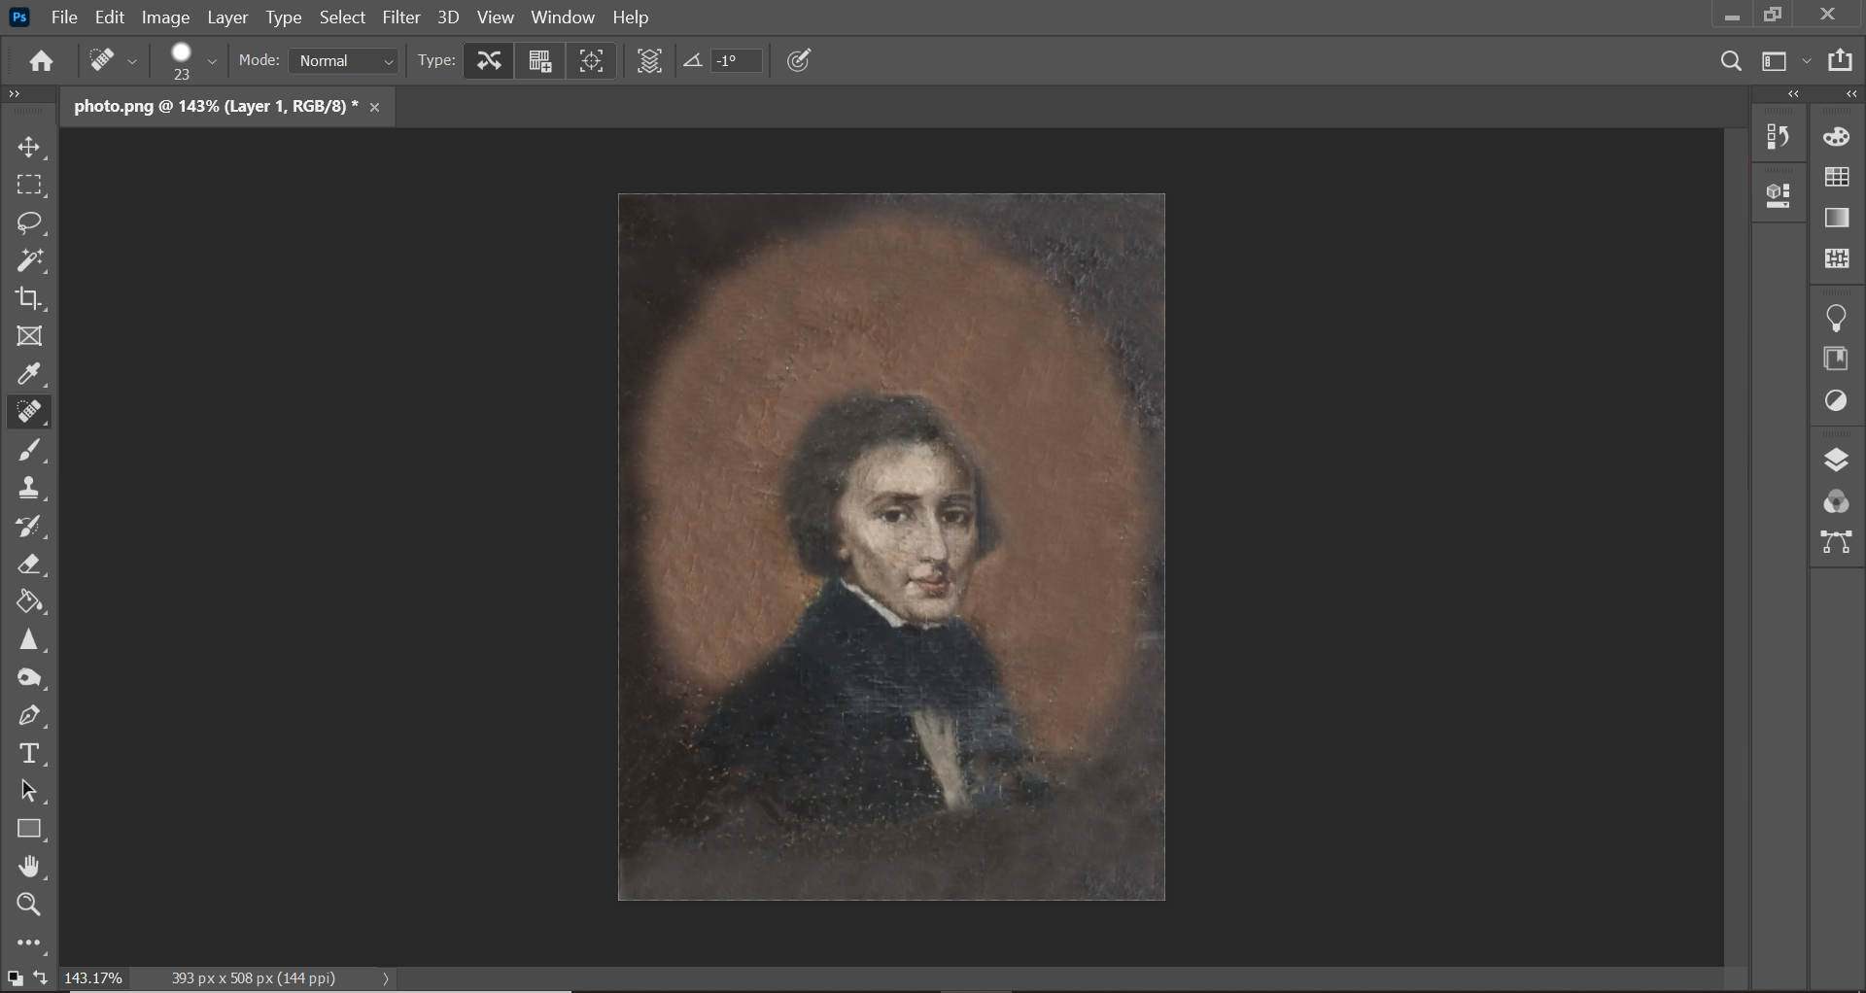Open the Libraries panel icon
The width and height of the screenshot is (1866, 993).
pyautogui.click(x=1837, y=359)
